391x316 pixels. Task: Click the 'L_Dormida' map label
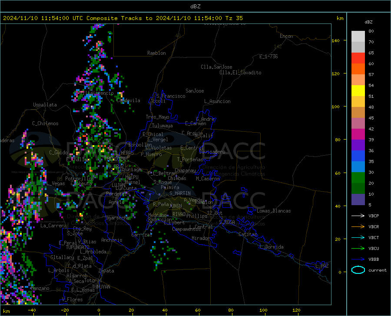tap(272, 247)
